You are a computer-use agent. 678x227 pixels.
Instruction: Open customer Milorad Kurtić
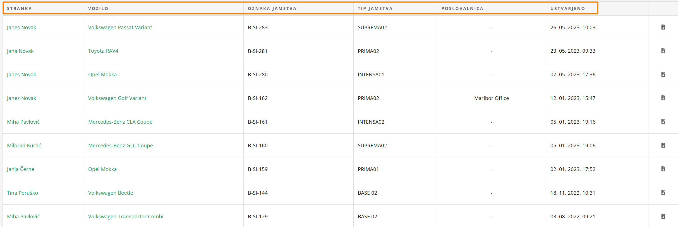[24, 146]
